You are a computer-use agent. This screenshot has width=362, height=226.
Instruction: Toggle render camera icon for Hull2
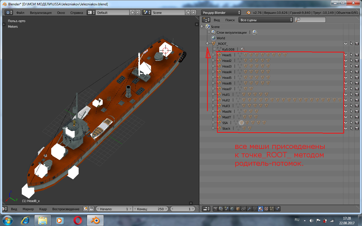pos(357,100)
